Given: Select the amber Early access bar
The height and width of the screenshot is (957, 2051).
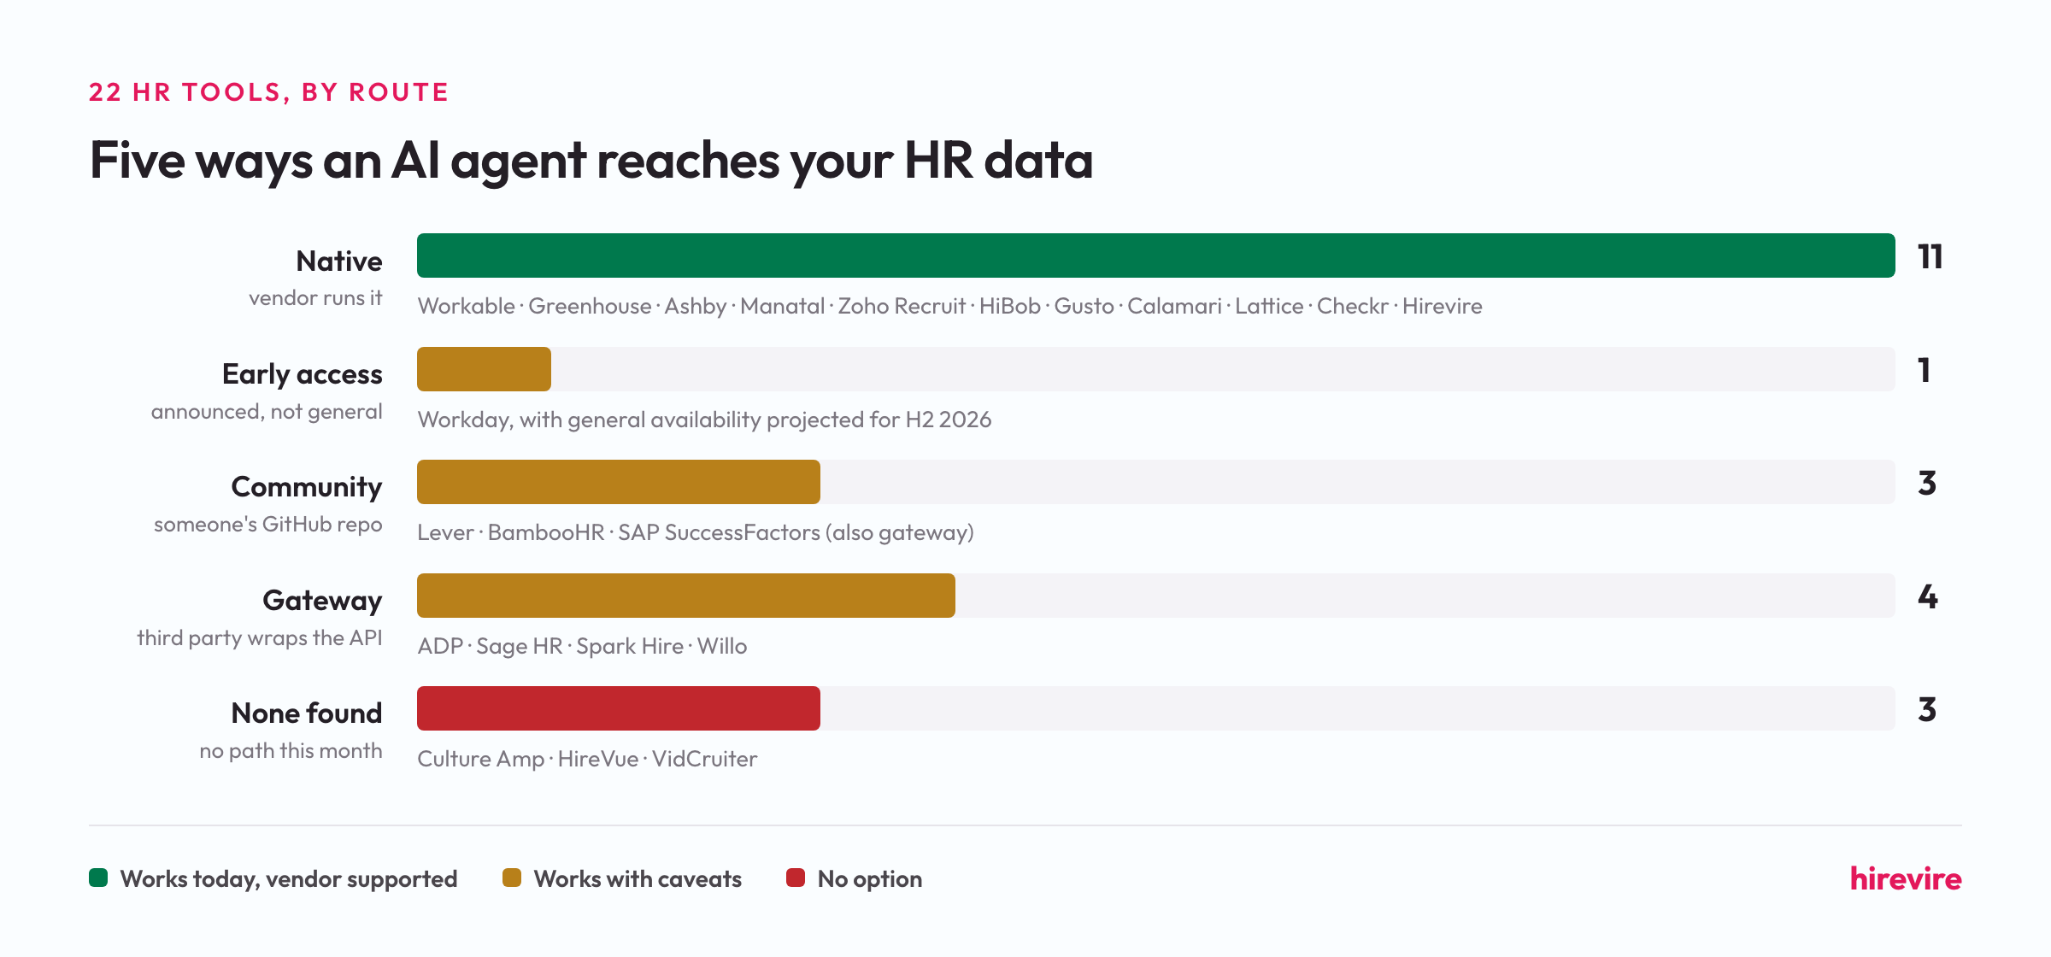Looking at the screenshot, I should coord(484,369).
